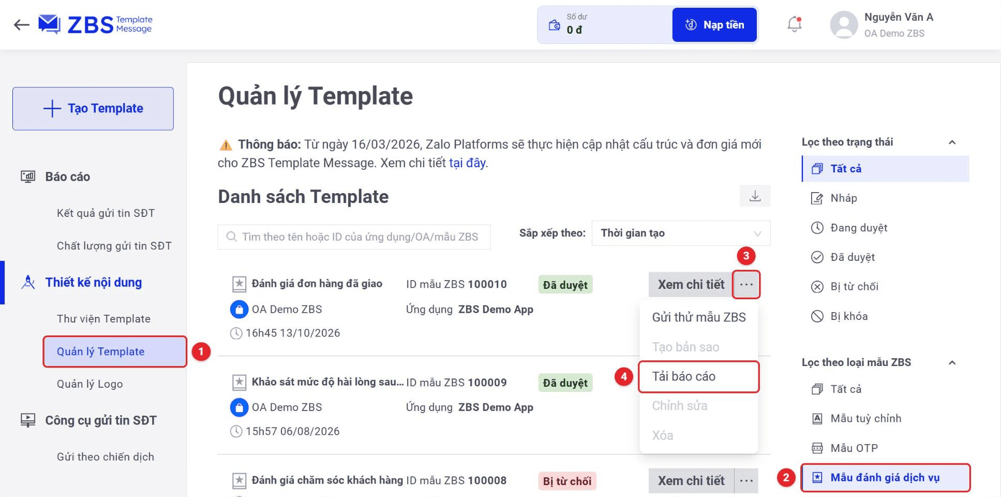Filter template type by Mẫu đánh giá dịch vụ
Screen dimensions: 1001x497
click(885, 477)
